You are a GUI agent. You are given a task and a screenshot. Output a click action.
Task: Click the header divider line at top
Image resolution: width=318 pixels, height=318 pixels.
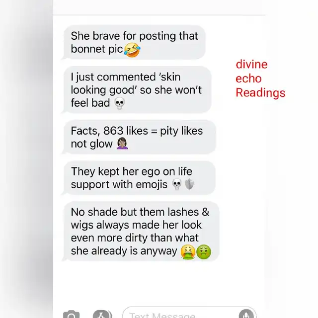[159, 15]
